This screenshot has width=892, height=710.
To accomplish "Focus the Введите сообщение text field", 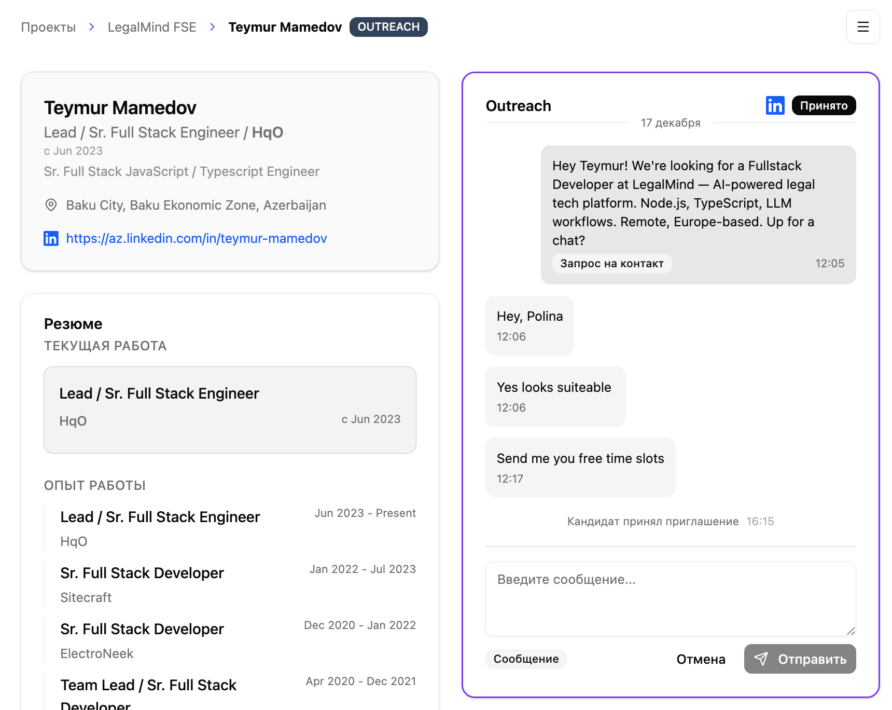I will (x=670, y=598).
